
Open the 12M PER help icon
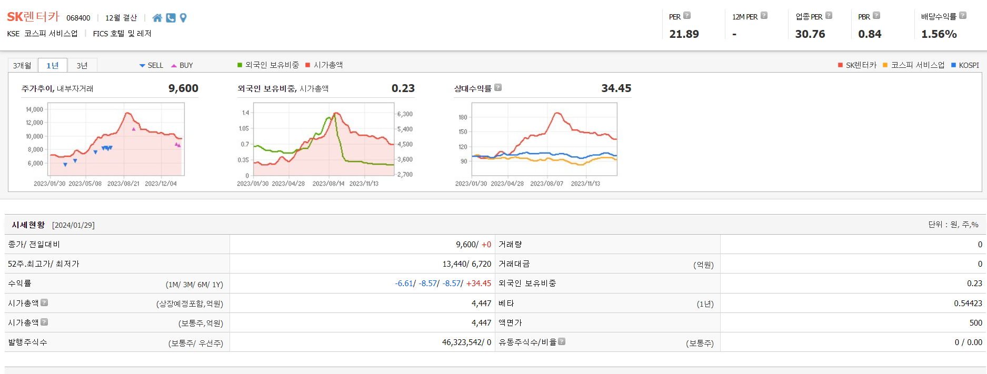764,16
